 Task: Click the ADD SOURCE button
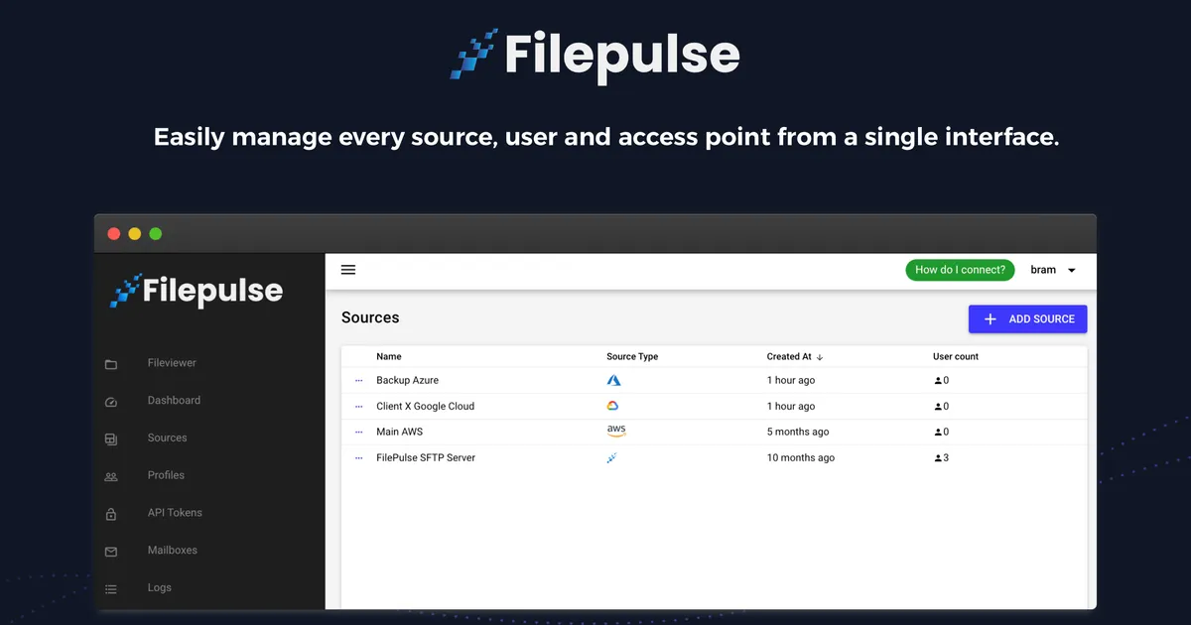(1027, 318)
